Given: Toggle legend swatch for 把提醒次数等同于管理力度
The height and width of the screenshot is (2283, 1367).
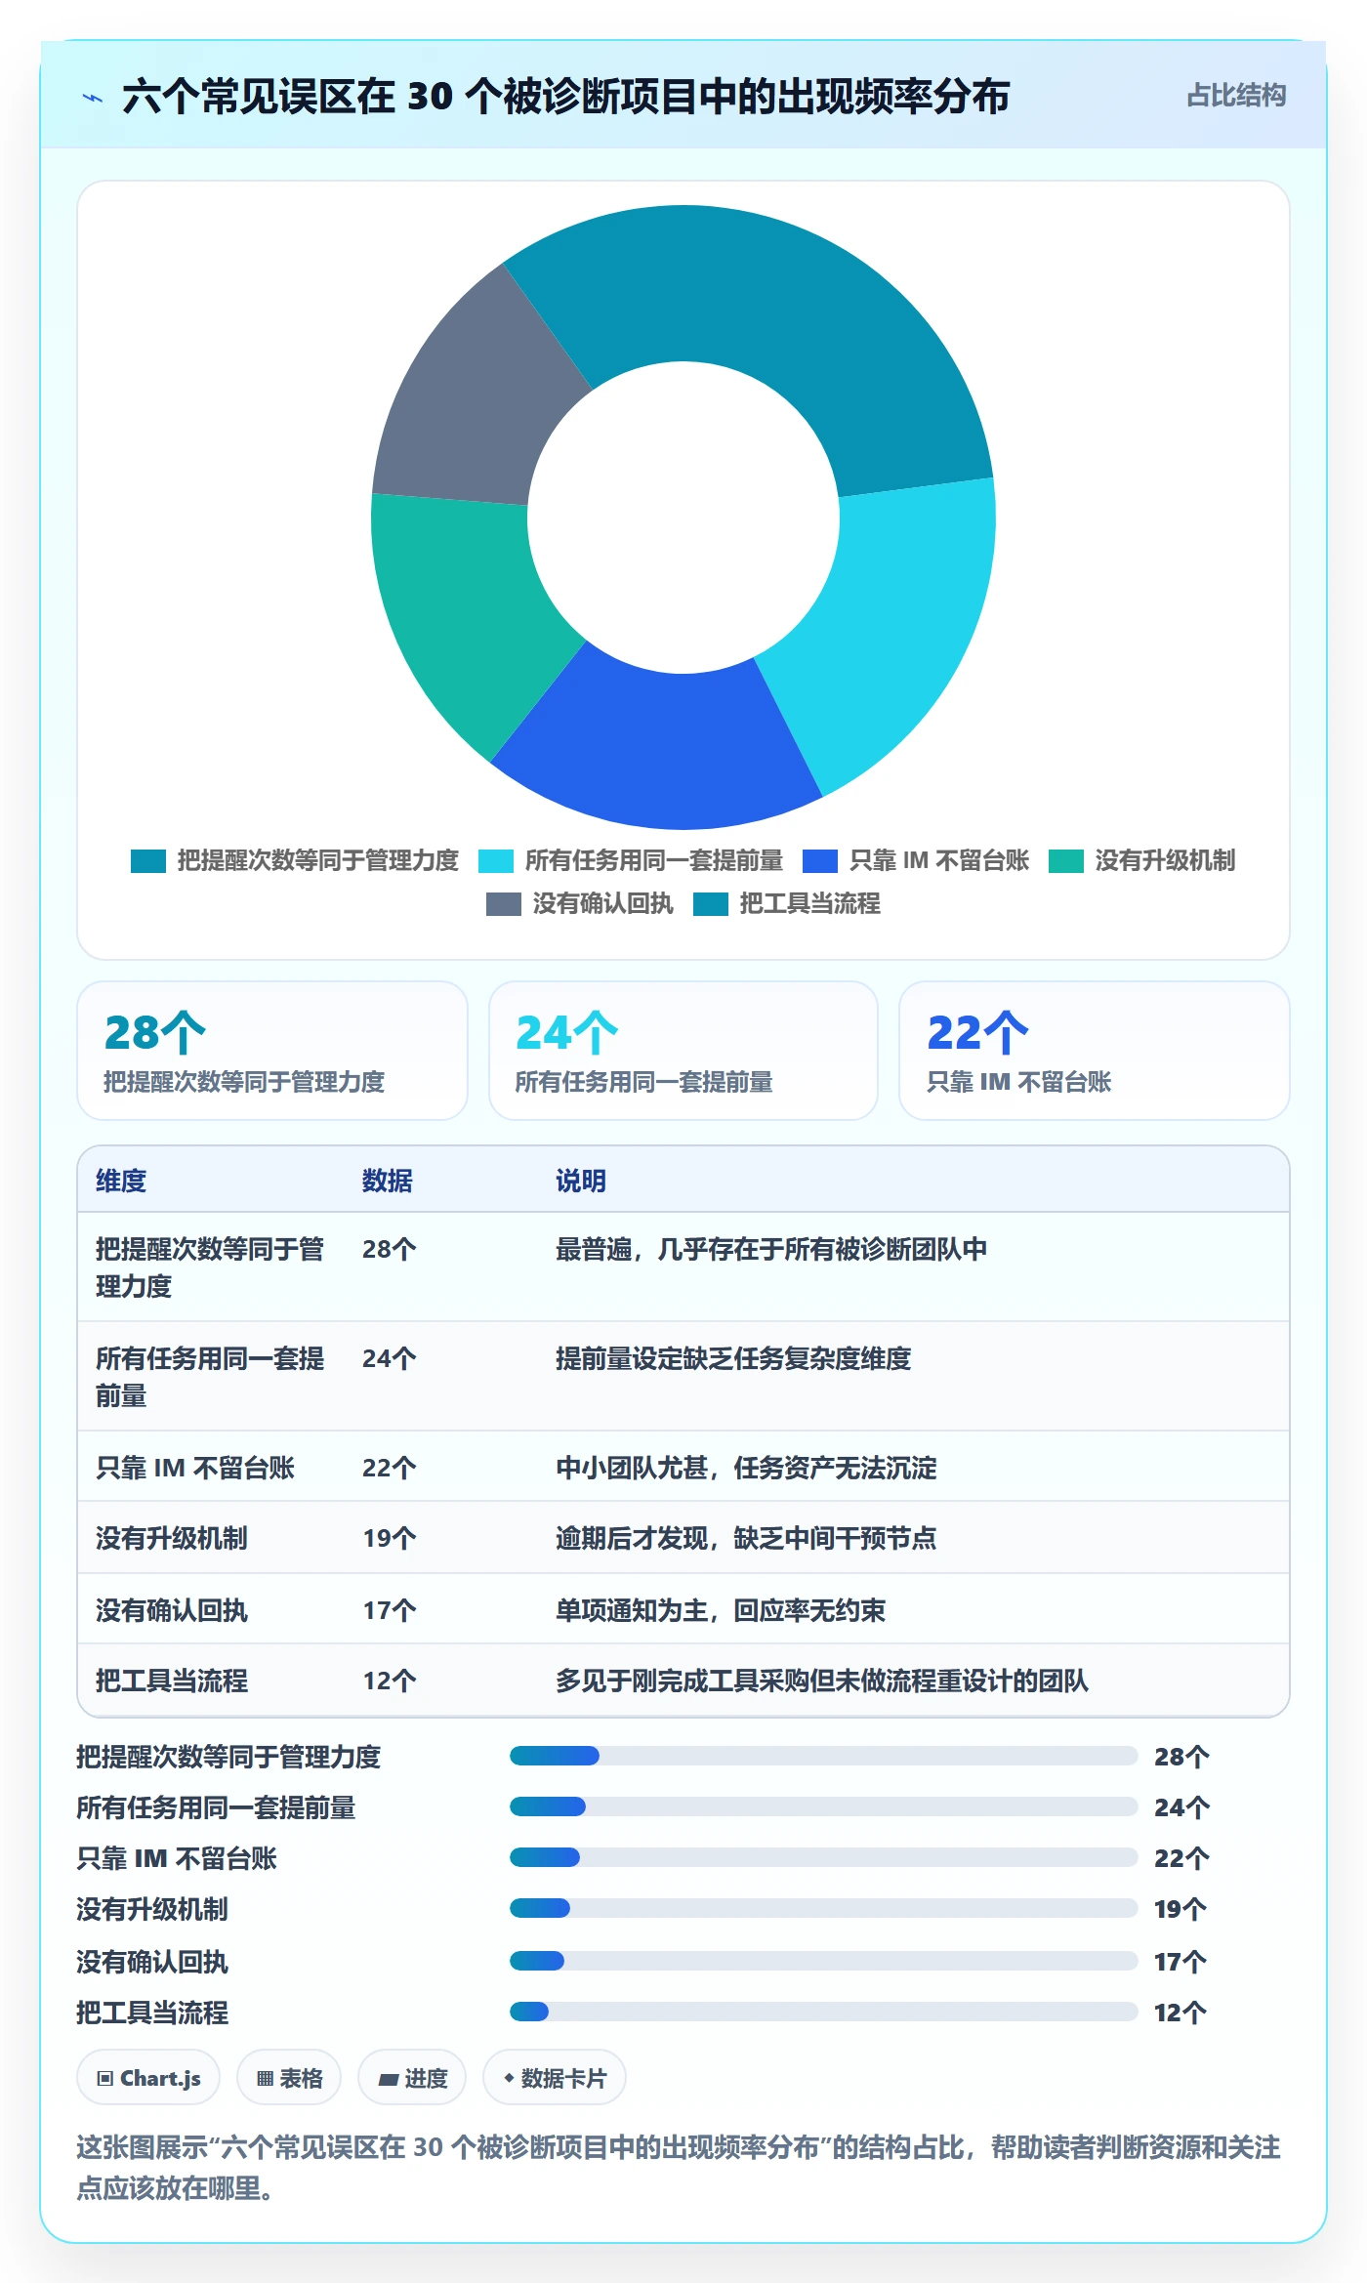Looking at the screenshot, I should pyautogui.click(x=148, y=861).
